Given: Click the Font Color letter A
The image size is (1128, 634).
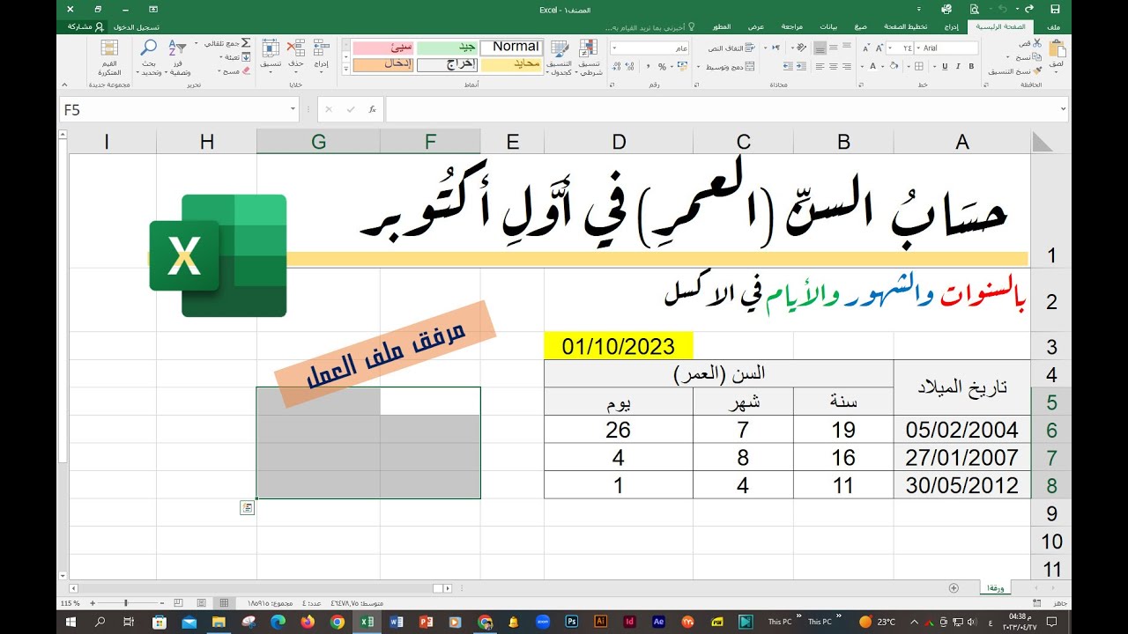Looking at the screenshot, I should (872, 66).
